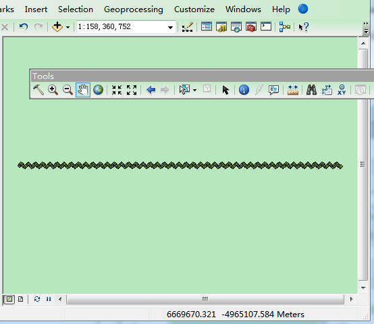Click the Clear Selected Features icon

click(x=207, y=89)
